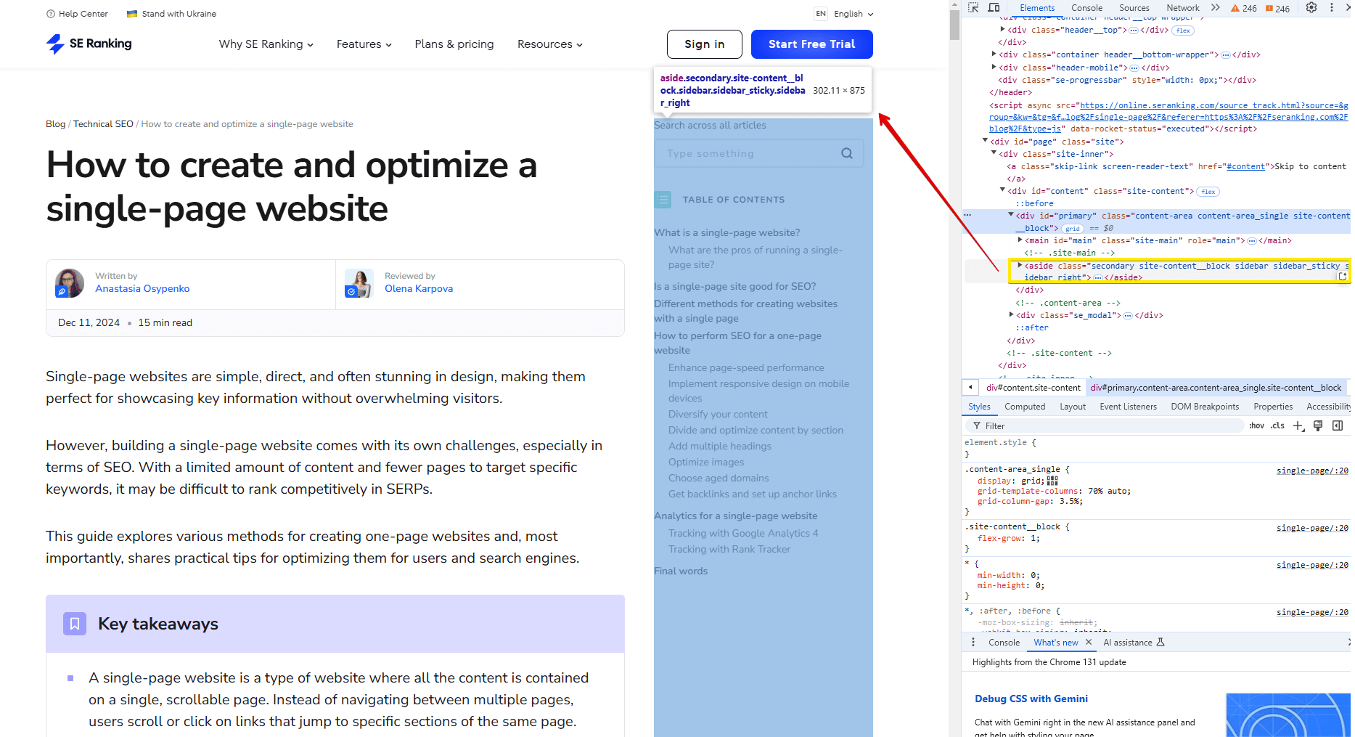The height and width of the screenshot is (737, 1355).
Task: Click the search magnifier icon in article search
Action: (x=847, y=153)
